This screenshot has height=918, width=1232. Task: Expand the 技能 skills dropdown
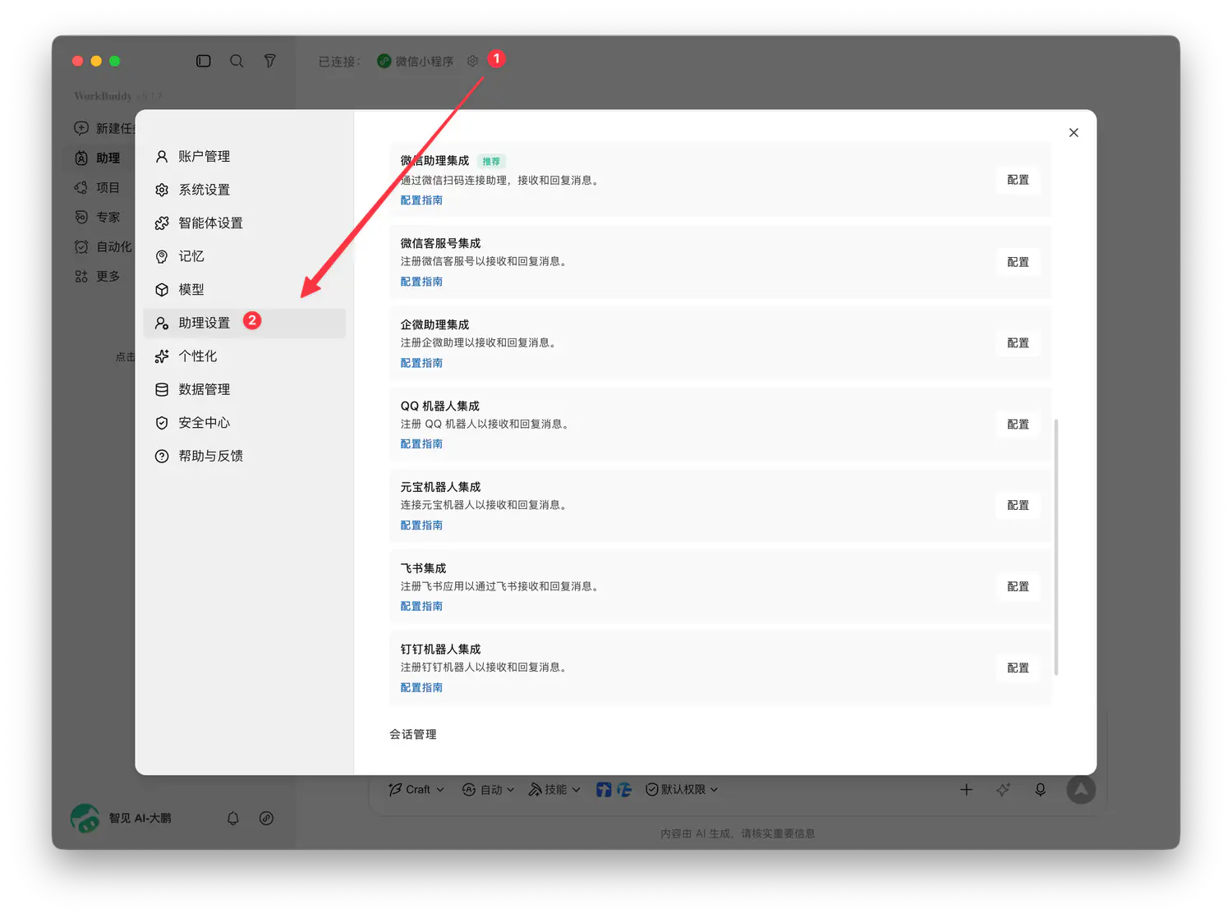click(x=554, y=789)
